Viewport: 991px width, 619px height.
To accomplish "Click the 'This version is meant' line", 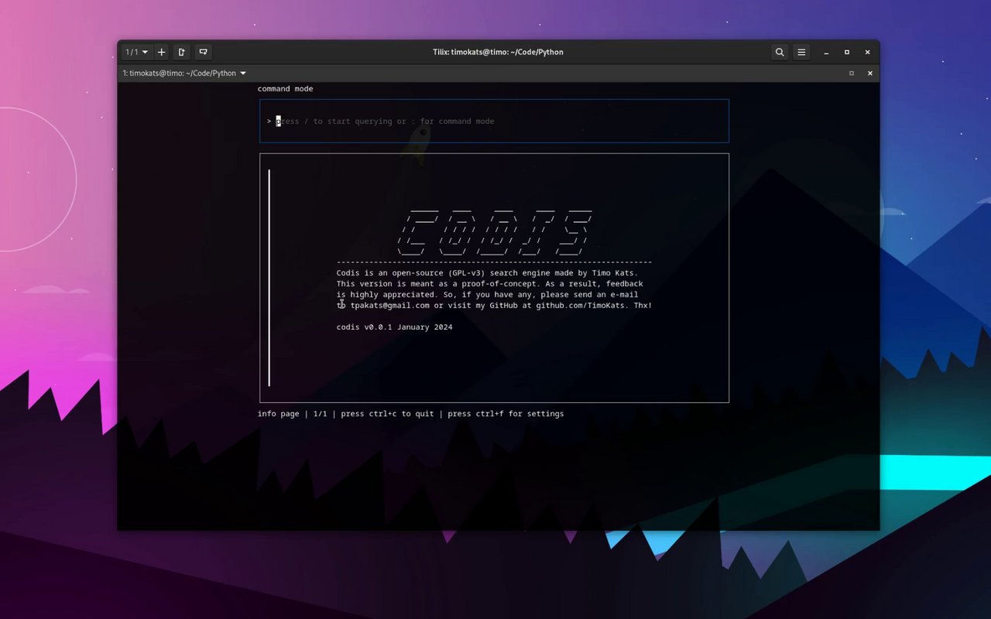I will pyautogui.click(x=490, y=284).
